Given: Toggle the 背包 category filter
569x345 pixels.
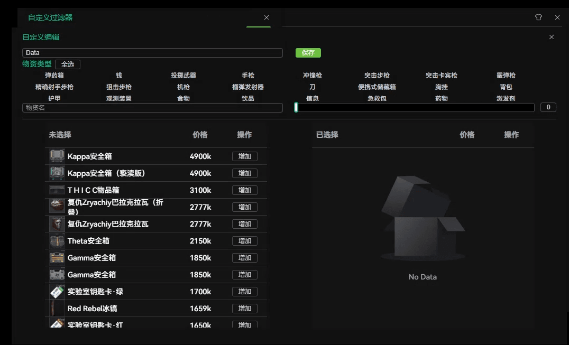Looking at the screenshot, I should pos(506,87).
